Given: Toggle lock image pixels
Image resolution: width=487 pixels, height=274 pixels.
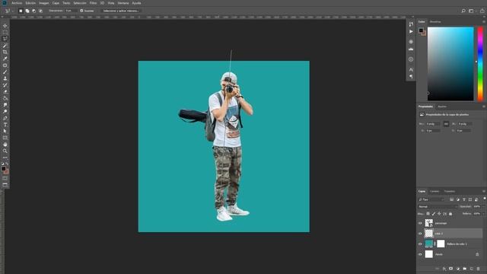Looking at the screenshot, I should [x=434, y=214].
